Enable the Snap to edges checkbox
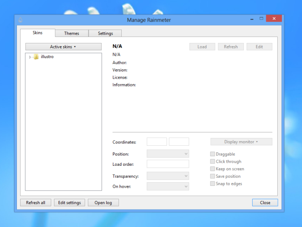Image resolution: width=302 pixels, height=227 pixels. pyautogui.click(x=212, y=184)
